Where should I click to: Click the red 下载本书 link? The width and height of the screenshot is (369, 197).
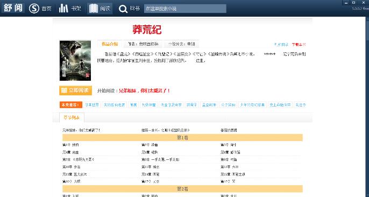299,45
